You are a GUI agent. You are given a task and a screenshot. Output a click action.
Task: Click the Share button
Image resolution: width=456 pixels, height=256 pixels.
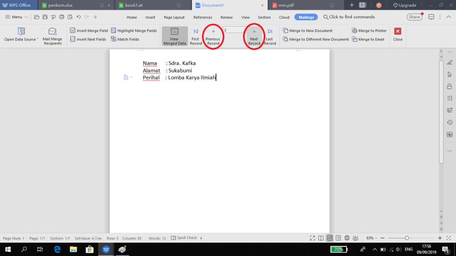click(x=414, y=17)
